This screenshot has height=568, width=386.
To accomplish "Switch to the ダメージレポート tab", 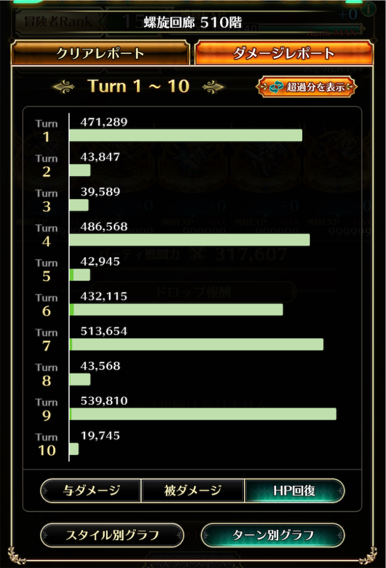I will [283, 54].
